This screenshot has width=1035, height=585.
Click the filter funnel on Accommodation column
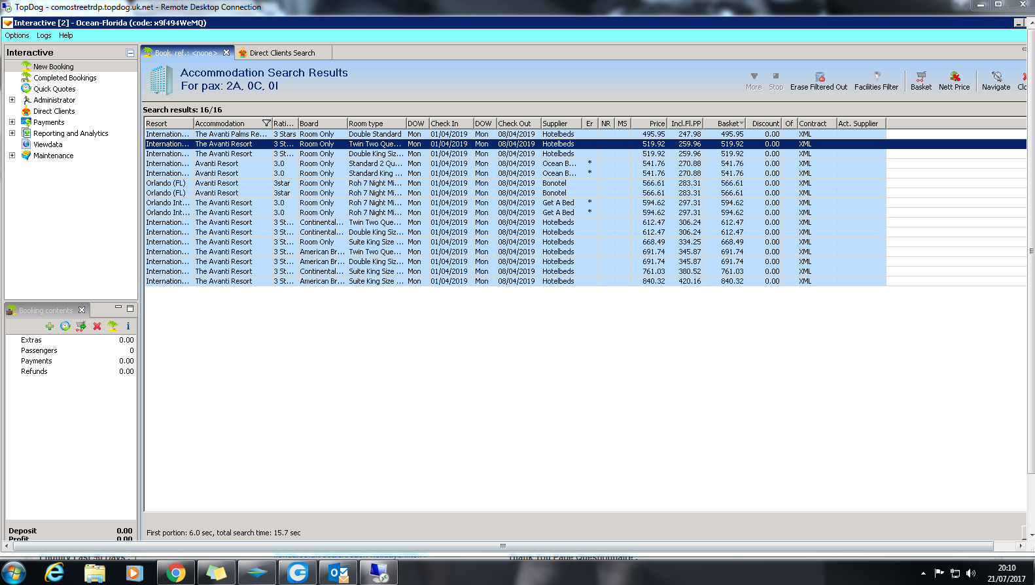(x=266, y=124)
